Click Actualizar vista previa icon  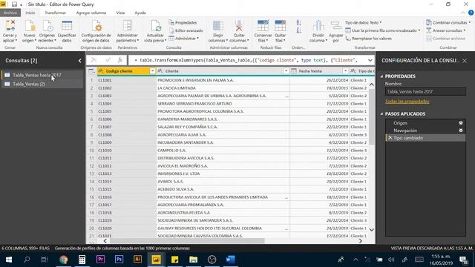click(156, 26)
